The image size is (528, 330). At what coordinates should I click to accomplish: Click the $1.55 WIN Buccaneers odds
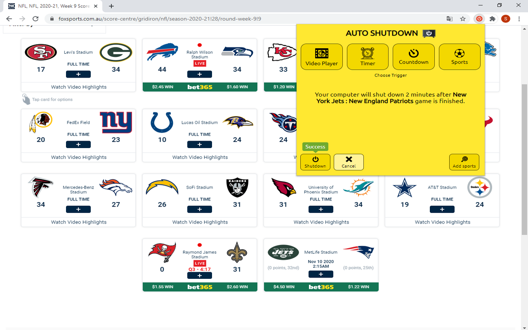click(x=163, y=287)
